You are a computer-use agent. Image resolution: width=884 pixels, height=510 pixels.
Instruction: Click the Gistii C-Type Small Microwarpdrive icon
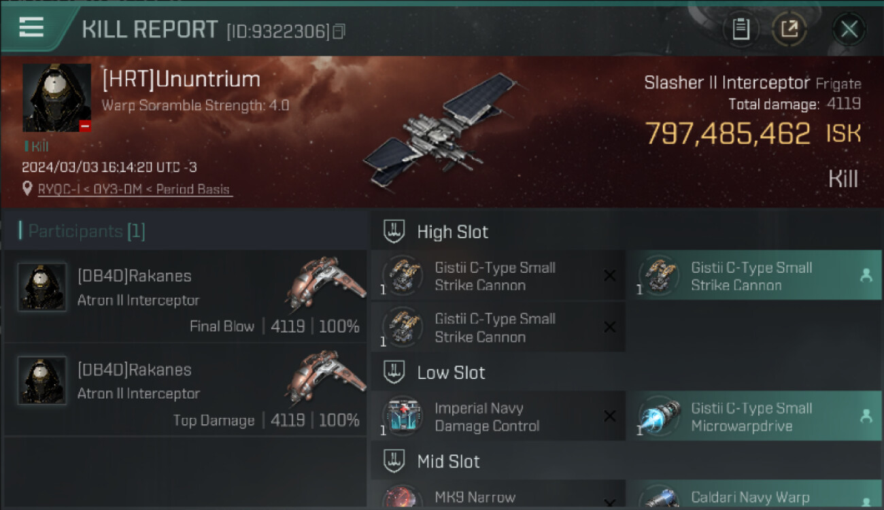[x=660, y=416]
